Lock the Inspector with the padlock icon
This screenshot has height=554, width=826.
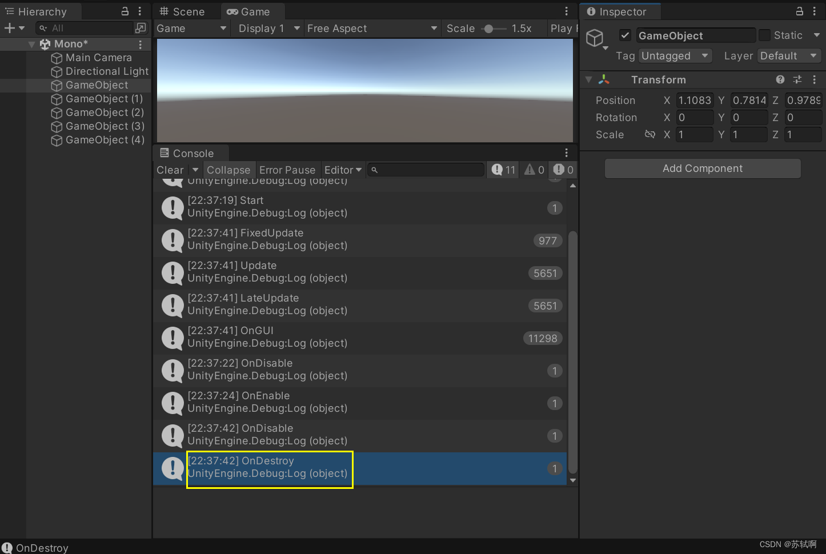click(x=799, y=11)
